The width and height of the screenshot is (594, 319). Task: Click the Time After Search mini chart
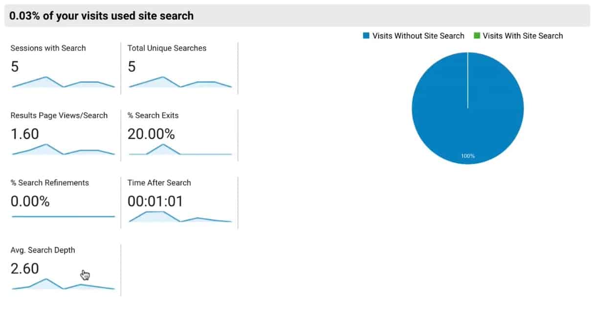pyautogui.click(x=180, y=218)
